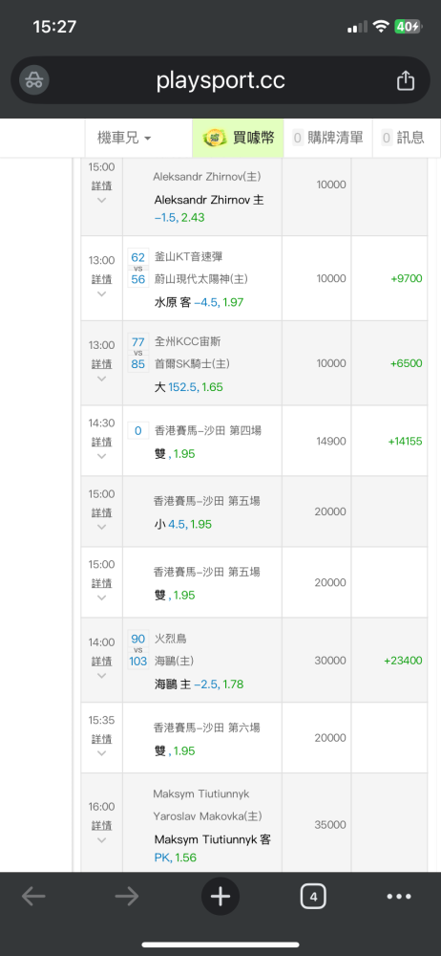Screen dimensions: 441x956
Task: Expand chevron under 火烈鳥 vs 海鷗 game row
Action: 102,676
